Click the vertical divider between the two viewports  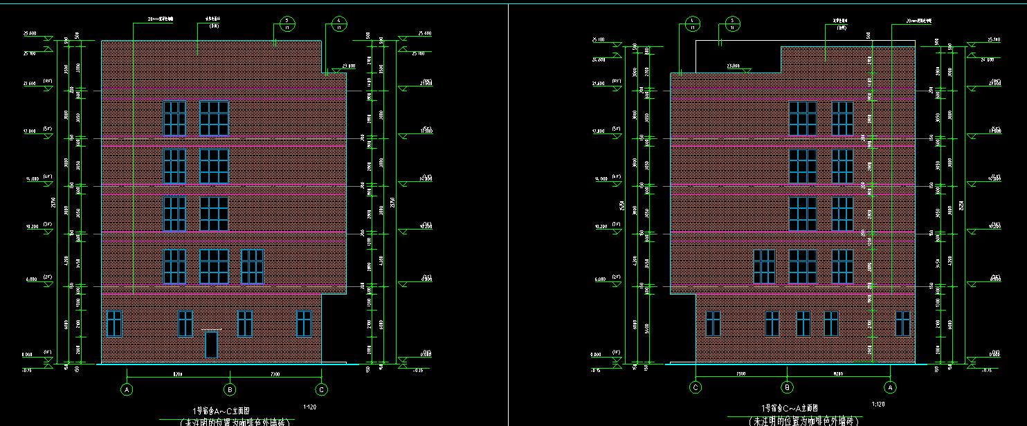point(508,207)
